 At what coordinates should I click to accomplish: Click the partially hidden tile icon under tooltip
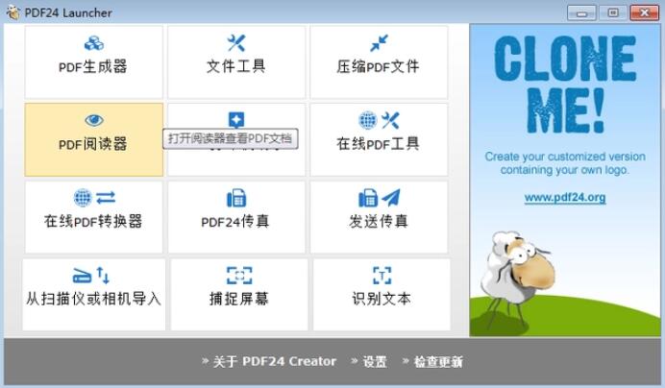point(236,119)
